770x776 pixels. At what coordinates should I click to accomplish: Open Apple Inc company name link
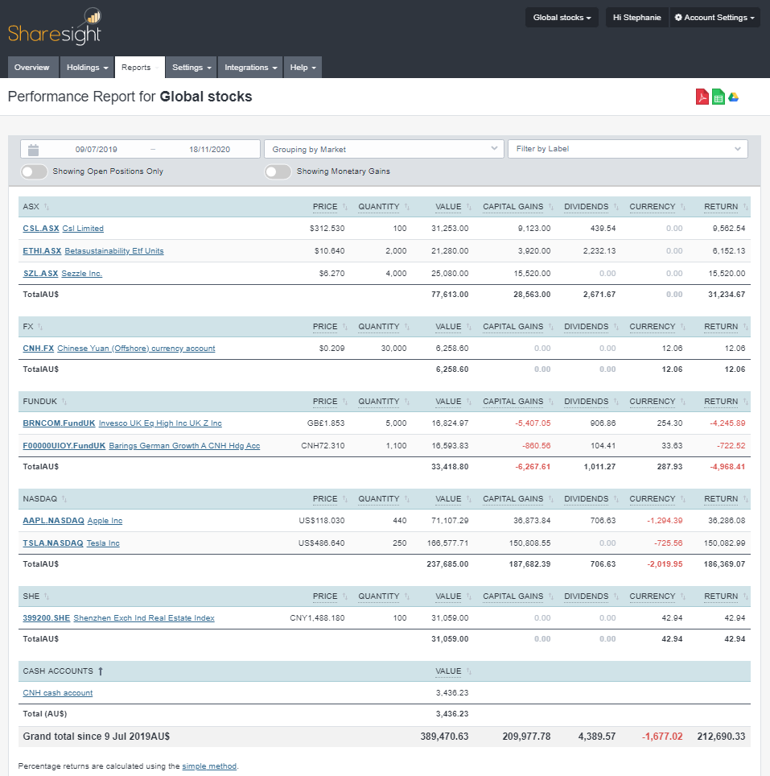pyautogui.click(x=105, y=521)
